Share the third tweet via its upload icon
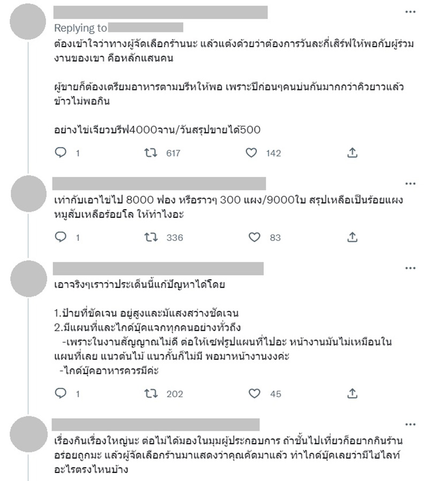Viewport: 428px width, 481px height. coord(352,394)
